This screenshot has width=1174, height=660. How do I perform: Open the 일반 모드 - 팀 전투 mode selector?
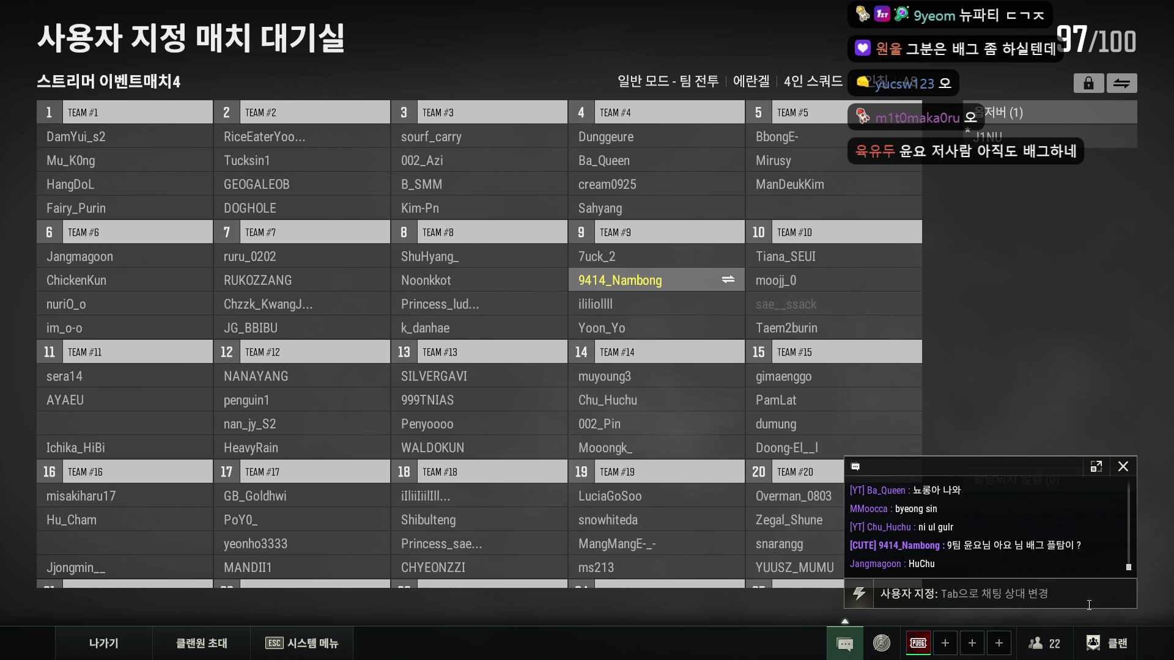click(667, 81)
